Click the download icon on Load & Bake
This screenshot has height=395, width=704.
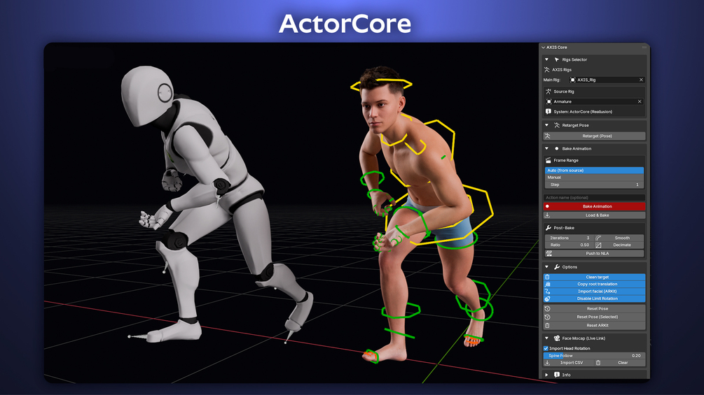[547, 215]
